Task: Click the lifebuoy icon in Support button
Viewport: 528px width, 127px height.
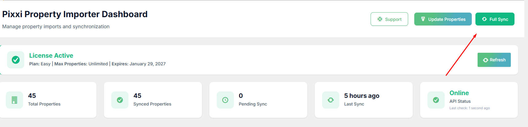Action: point(380,19)
